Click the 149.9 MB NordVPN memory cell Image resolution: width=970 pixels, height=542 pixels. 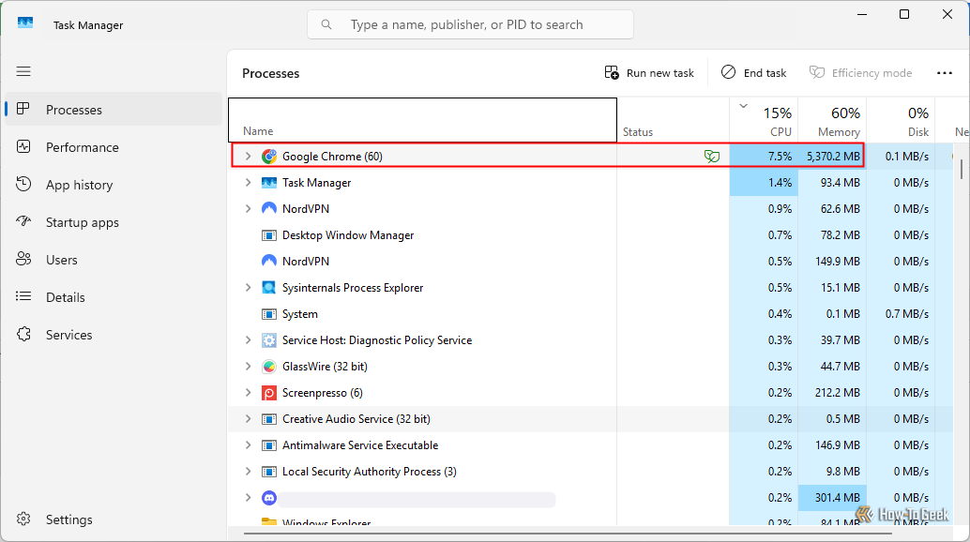tap(833, 262)
